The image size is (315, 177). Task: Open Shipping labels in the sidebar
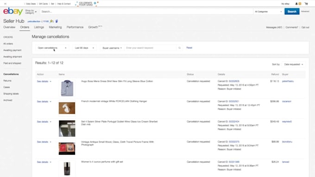point(11,94)
